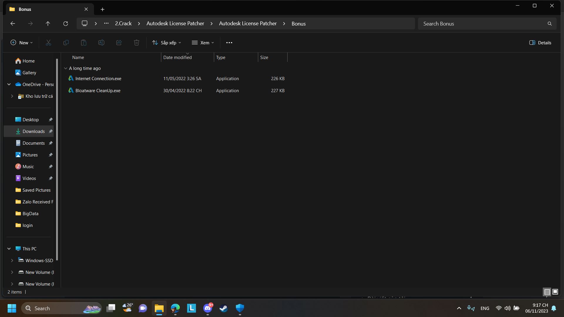Open the New item button

coord(21,43)
